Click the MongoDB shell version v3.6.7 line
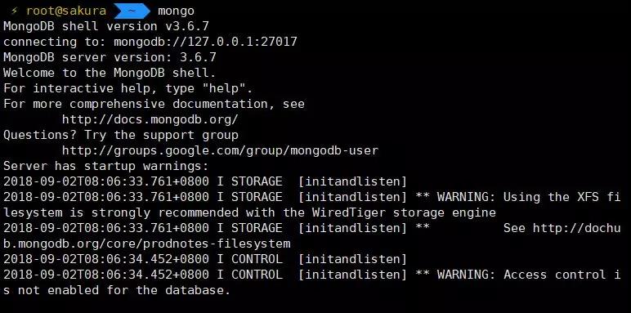631x313 pixels. [106, 26]
